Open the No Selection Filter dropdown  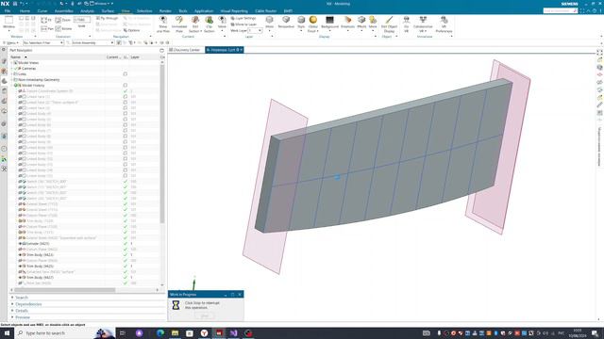pos(43,42)
